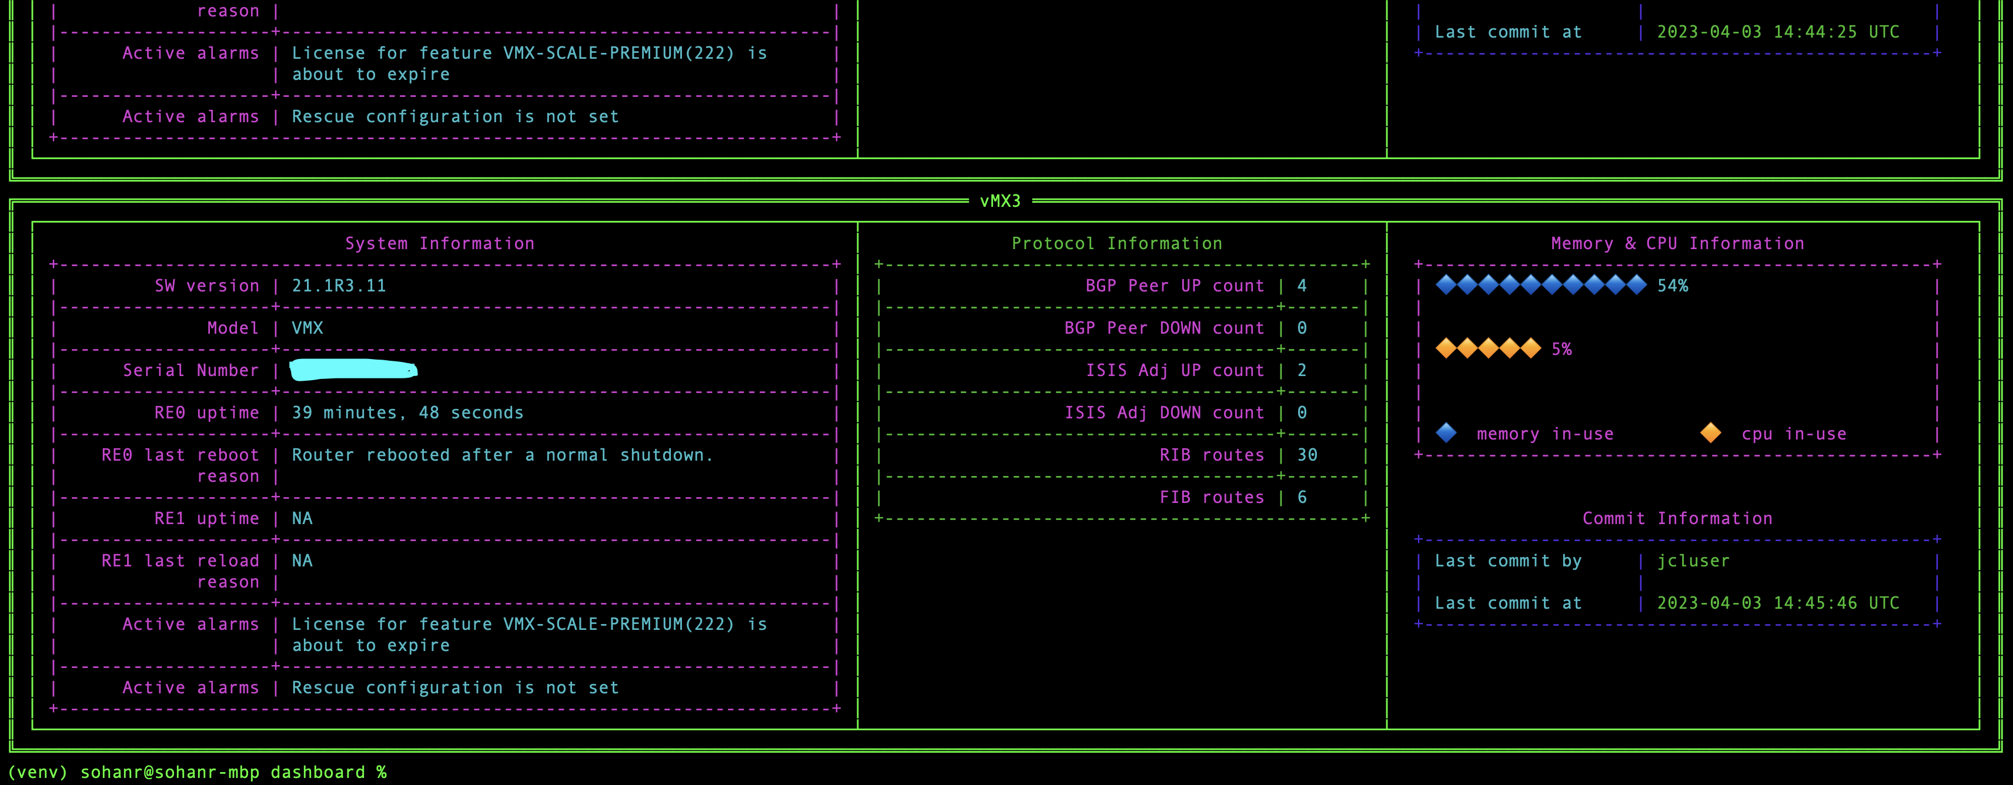Select the NA value for RE1 last reload
Screen dimensions: 2013x785
coord(302,561)
